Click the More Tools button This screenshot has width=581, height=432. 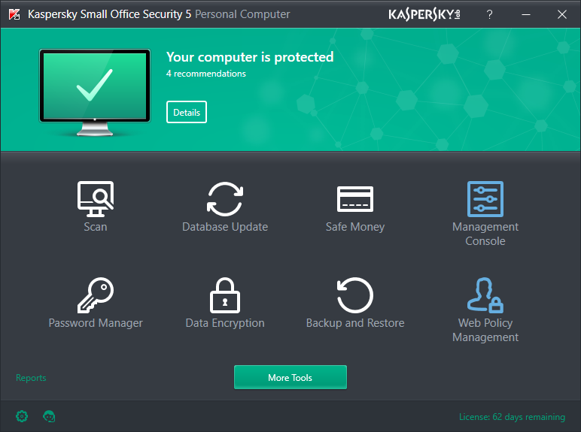[290, 377]
